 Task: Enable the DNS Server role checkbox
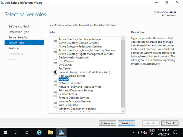[x=55, y=65]
